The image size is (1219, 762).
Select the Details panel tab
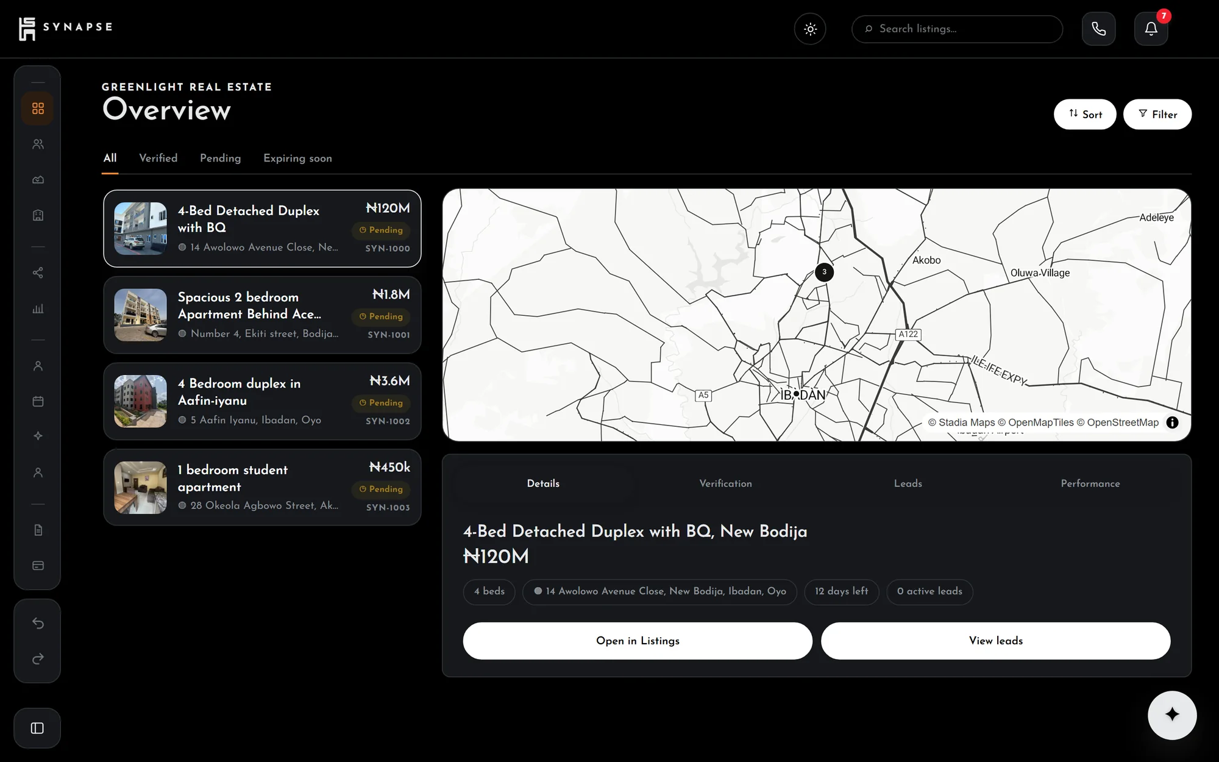click(543, 483)
